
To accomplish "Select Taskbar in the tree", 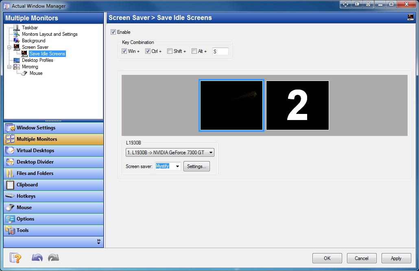I will click(30, 28).
